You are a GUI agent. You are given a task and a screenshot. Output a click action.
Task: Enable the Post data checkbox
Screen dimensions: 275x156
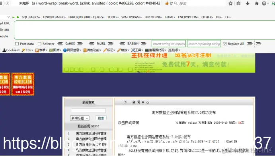coord(17,44)
